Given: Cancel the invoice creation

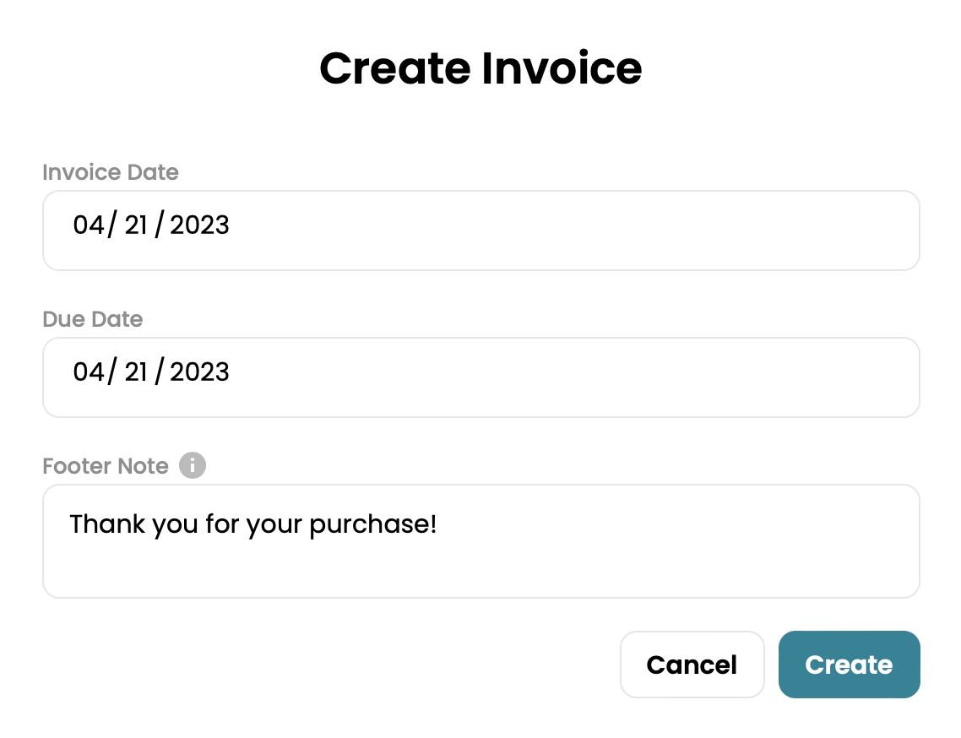Looking at the screenshot, I should 692,665.
